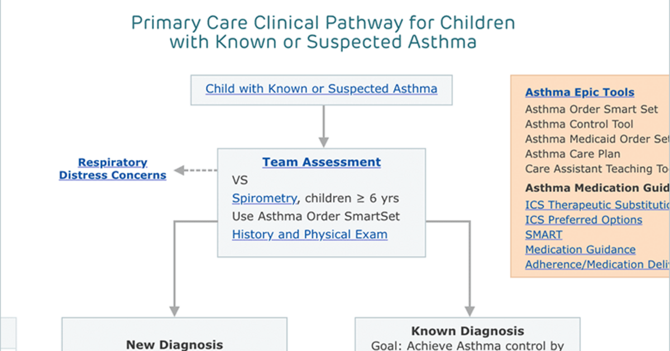This screenshot has width=670, height=351.
Task: Open the SMART medication link
Action: coord(544,235)
